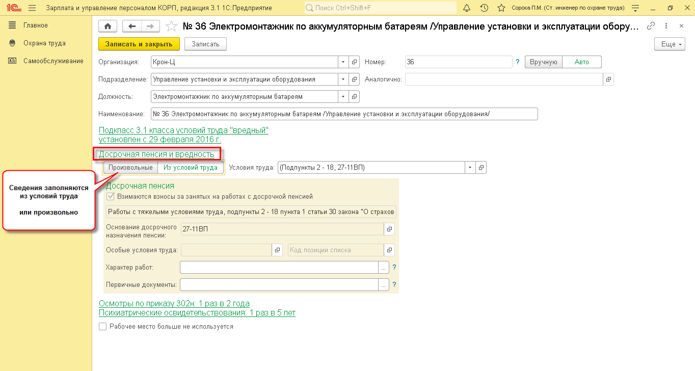
Task: Expand Условия труда dropdown
Action: pos(470,167)
